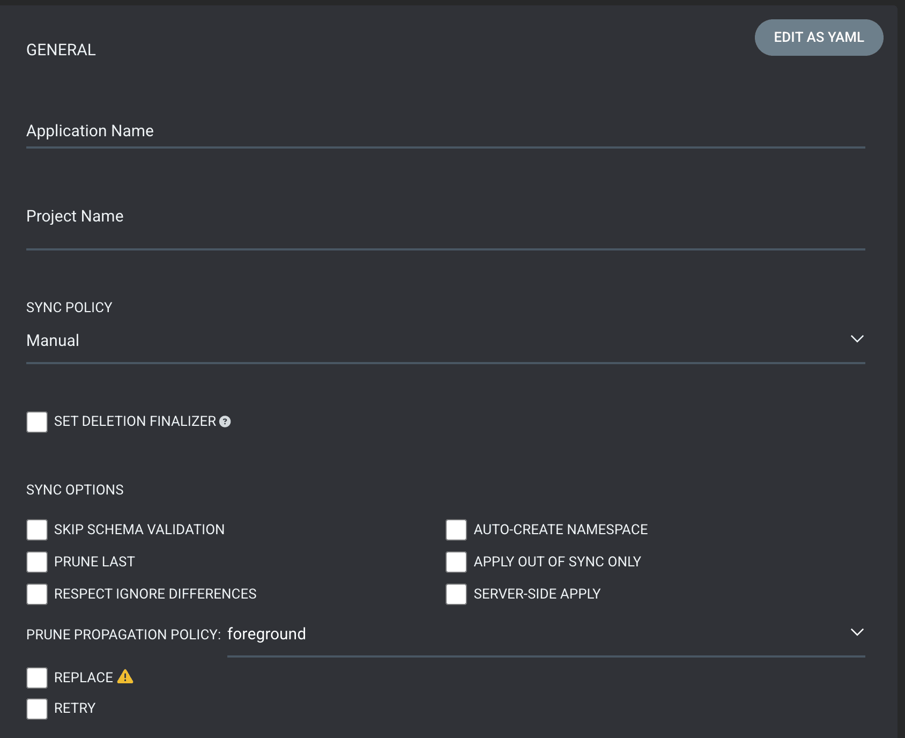
Task: Focus the Application Name field
Action: [446, 131]
